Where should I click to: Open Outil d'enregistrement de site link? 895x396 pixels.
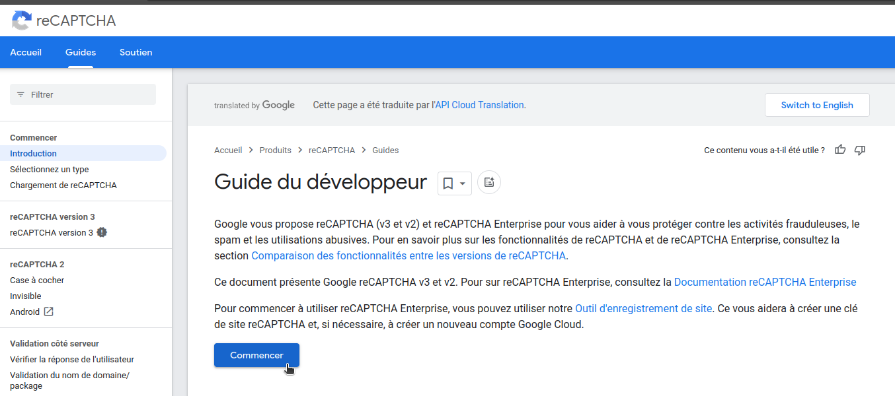pyautogui.click(x=644, y=308)
